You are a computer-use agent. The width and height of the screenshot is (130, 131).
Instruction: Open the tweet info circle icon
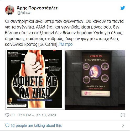click(123, 115)
